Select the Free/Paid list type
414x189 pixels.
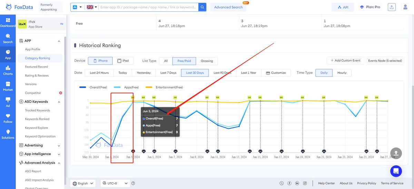(184, 61)
